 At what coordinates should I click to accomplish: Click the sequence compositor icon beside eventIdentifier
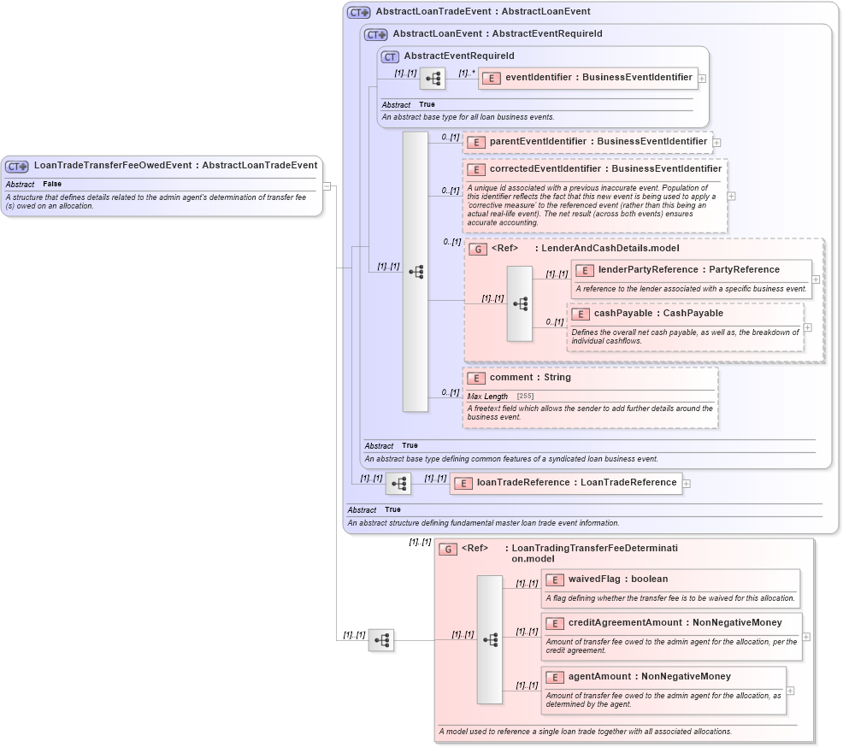(x=433, y=78)
